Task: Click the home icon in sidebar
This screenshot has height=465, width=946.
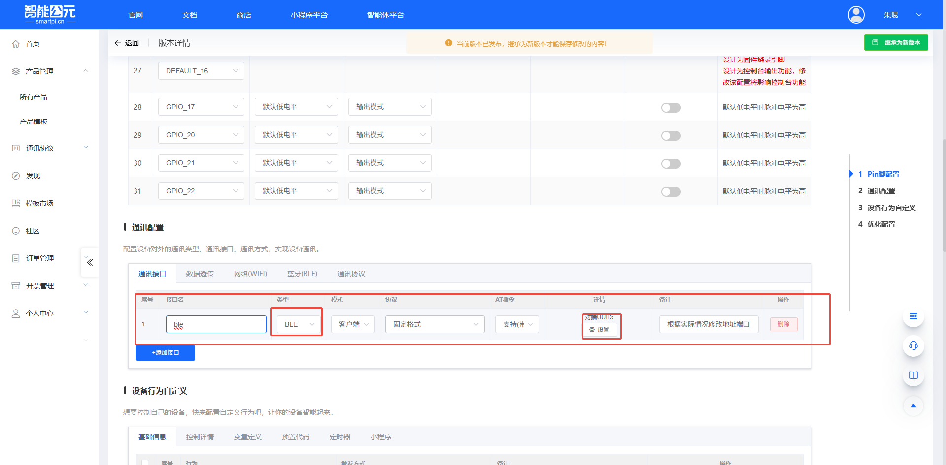Action: (16, 44)
